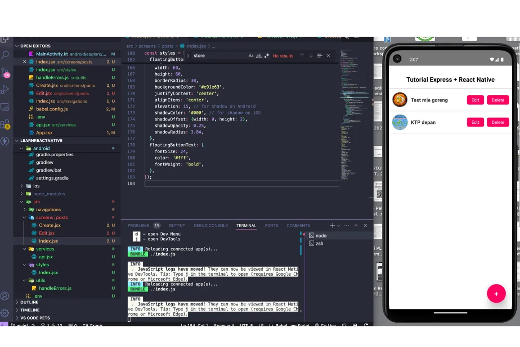Open settings.gradle in the android folder
Image resolution: width=520 pixels, height=347 pixels.
tap(67, 178)
